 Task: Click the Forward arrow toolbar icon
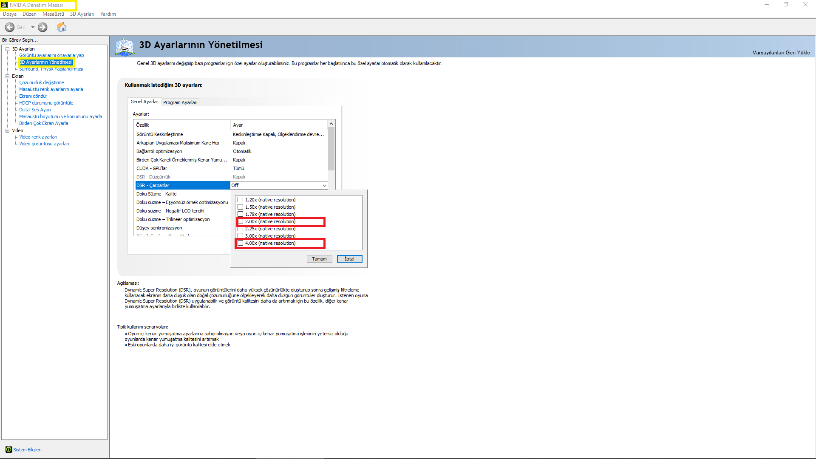coord(42,27)
